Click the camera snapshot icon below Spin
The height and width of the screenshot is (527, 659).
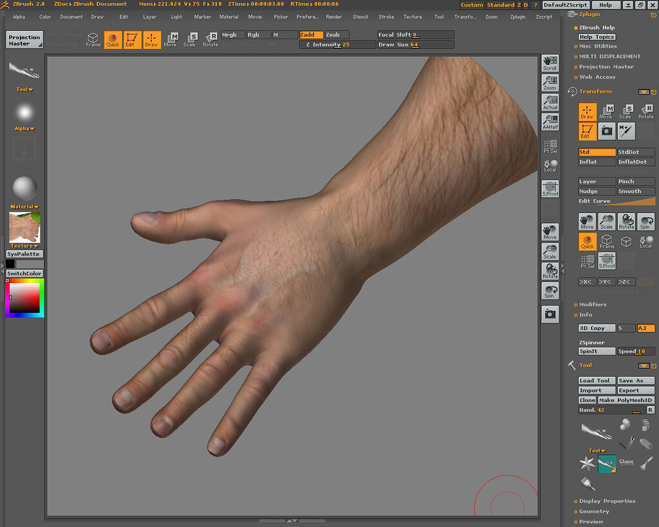tap(550, 313)
